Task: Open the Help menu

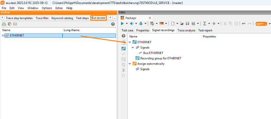Action: tap(69, 8)
